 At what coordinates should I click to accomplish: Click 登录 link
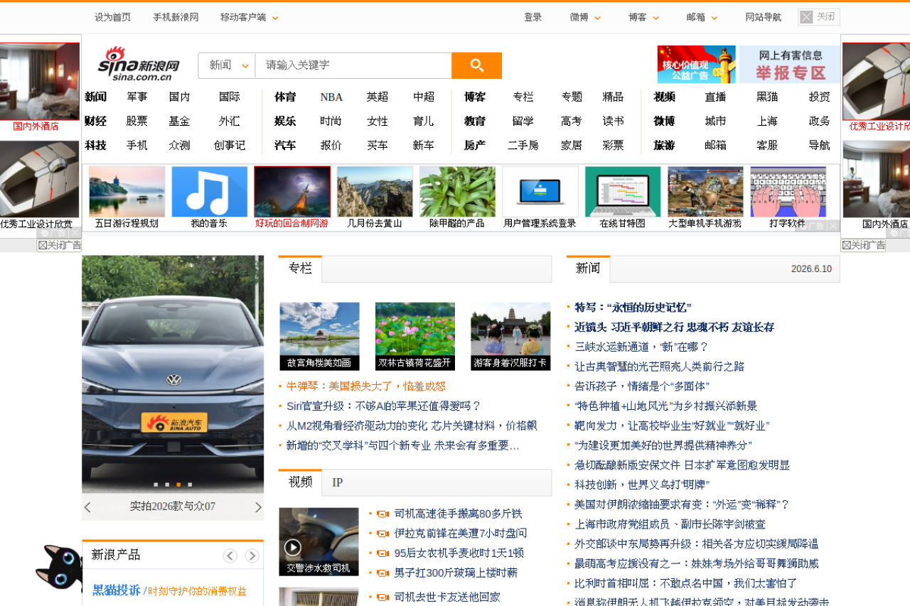pyautogui.click(x=533, y=17)
